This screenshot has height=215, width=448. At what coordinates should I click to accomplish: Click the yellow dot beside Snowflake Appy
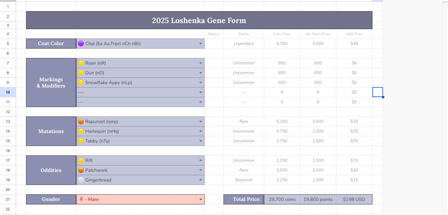pyautogui.click(x=81, y=83)
